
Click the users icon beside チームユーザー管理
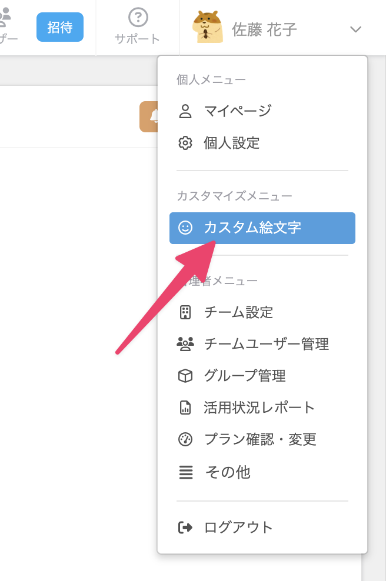(185, 344)
